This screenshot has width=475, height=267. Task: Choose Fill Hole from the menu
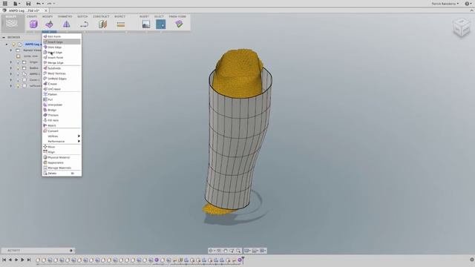point(62,120)
